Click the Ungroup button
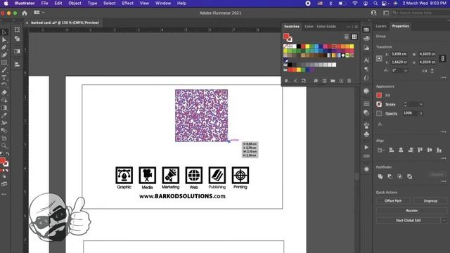The height and width of the screenshot is (253, 450). coord(430,201)
